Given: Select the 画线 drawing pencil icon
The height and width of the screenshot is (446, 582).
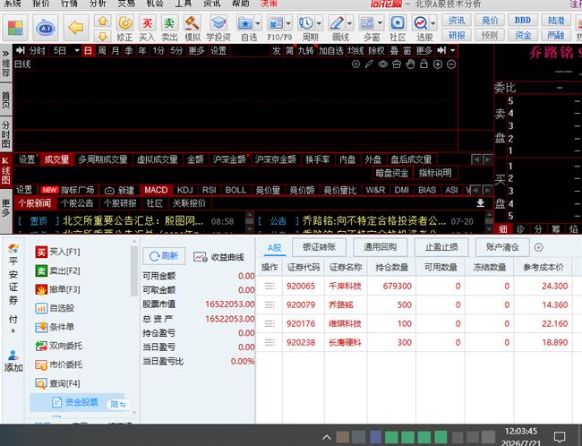Looking at the screenshot, I should click(337, 23).
